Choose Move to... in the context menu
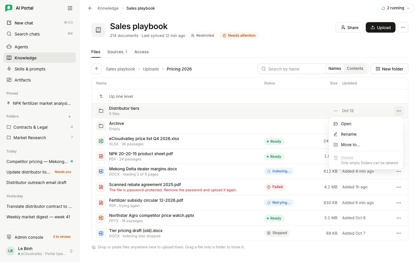This screenshot has height=262, width=420. pyautogui.click(x=366, y=145)
